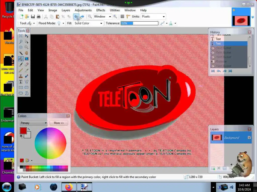
Task: Click the Zoom In magnifier icon
Action: pyautogui.click(x=115, y=16)
